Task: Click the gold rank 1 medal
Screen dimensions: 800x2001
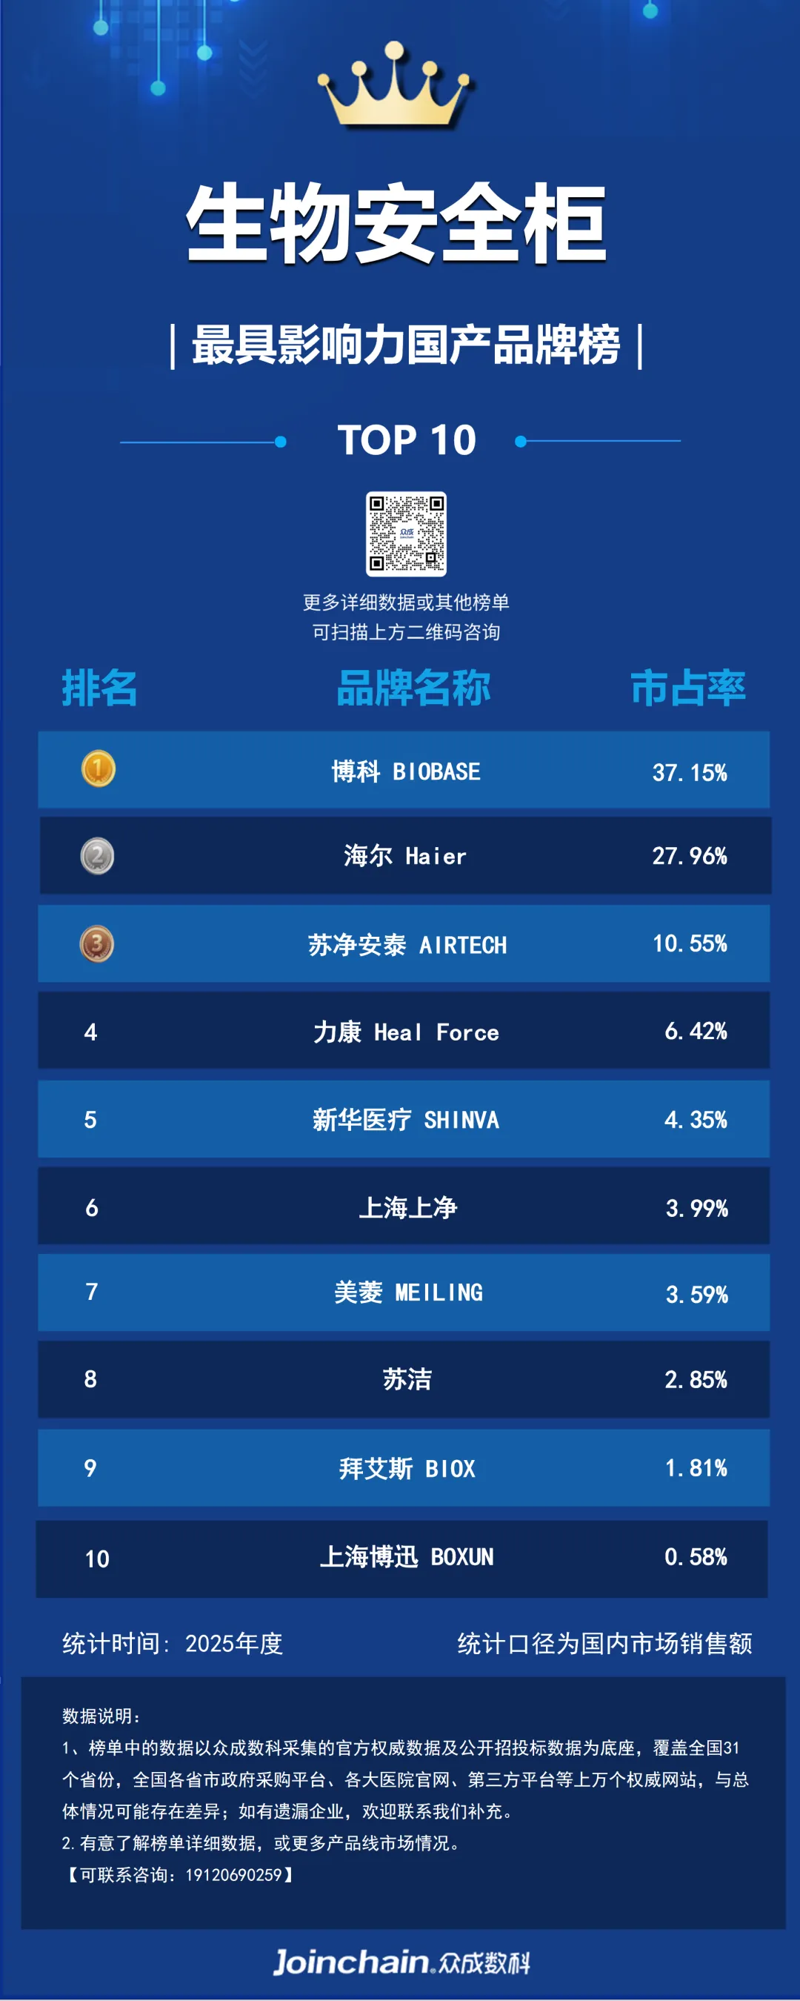Action: (98, 769)
